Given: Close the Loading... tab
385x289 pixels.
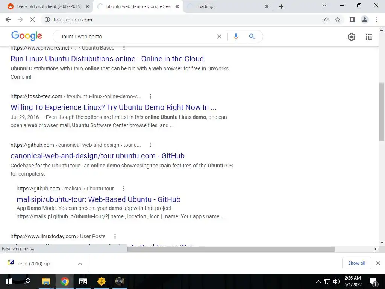Looking at the screenshot, I should (267, 6).
